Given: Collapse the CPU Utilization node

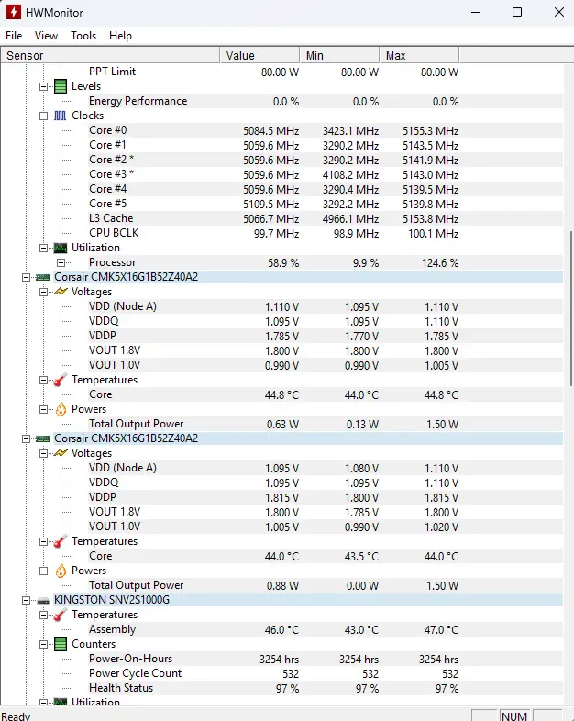Looking at the screenshot, I should 44,248.
